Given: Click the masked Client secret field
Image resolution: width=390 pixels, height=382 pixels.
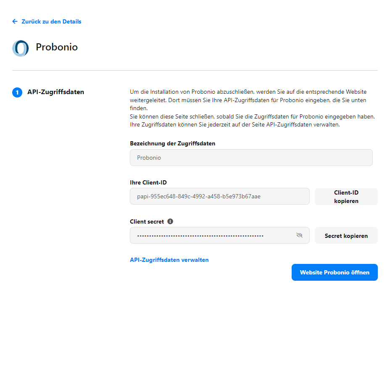Looking at the screenshot, I should click(x=220, y=235).
